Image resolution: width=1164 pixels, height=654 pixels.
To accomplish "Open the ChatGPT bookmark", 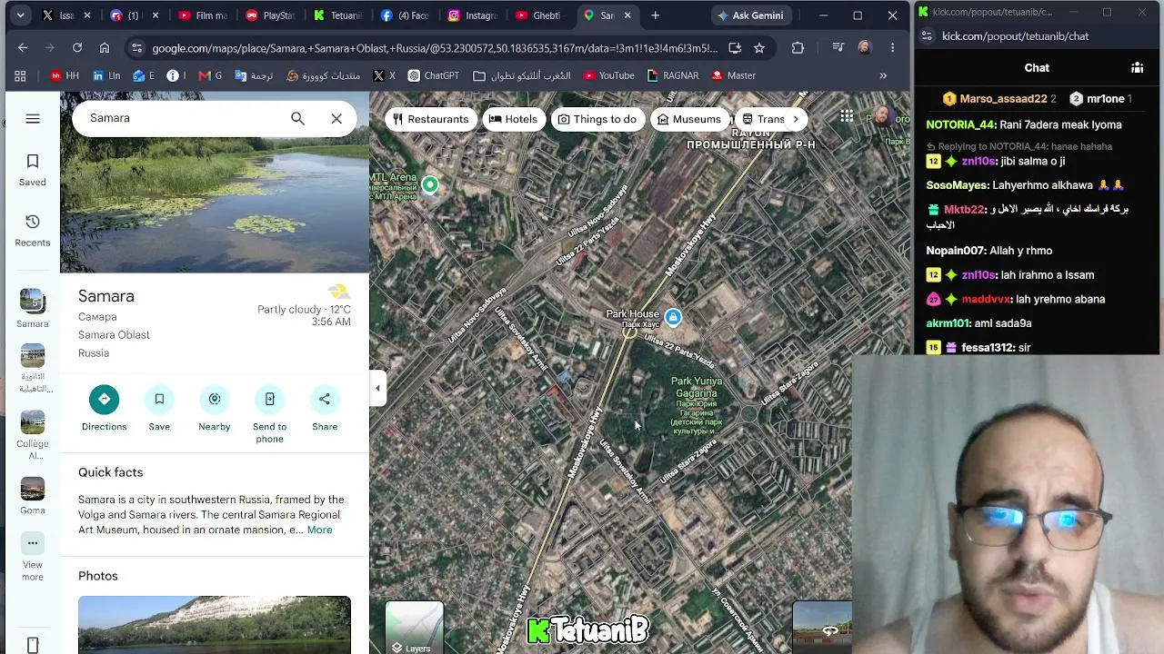I will [x=434, y=75].
